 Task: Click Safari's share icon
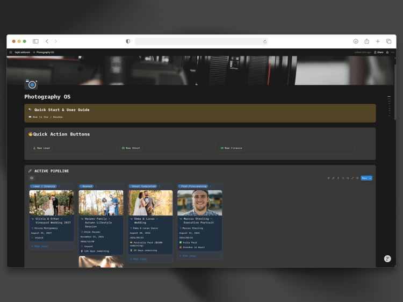pyautogui.click(x=367, y=41)
